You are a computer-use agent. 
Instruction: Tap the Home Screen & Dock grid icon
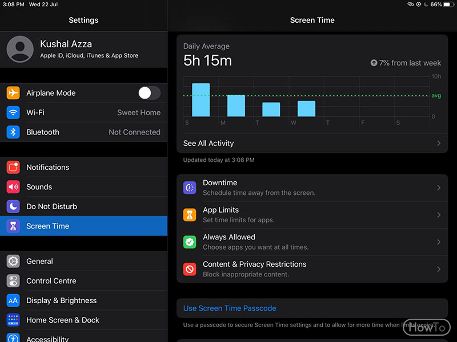pyautogui.click(x=13, y=320)
